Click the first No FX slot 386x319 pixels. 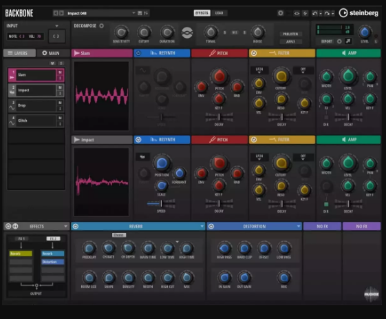pyautogui.click(x=322, y=226)
